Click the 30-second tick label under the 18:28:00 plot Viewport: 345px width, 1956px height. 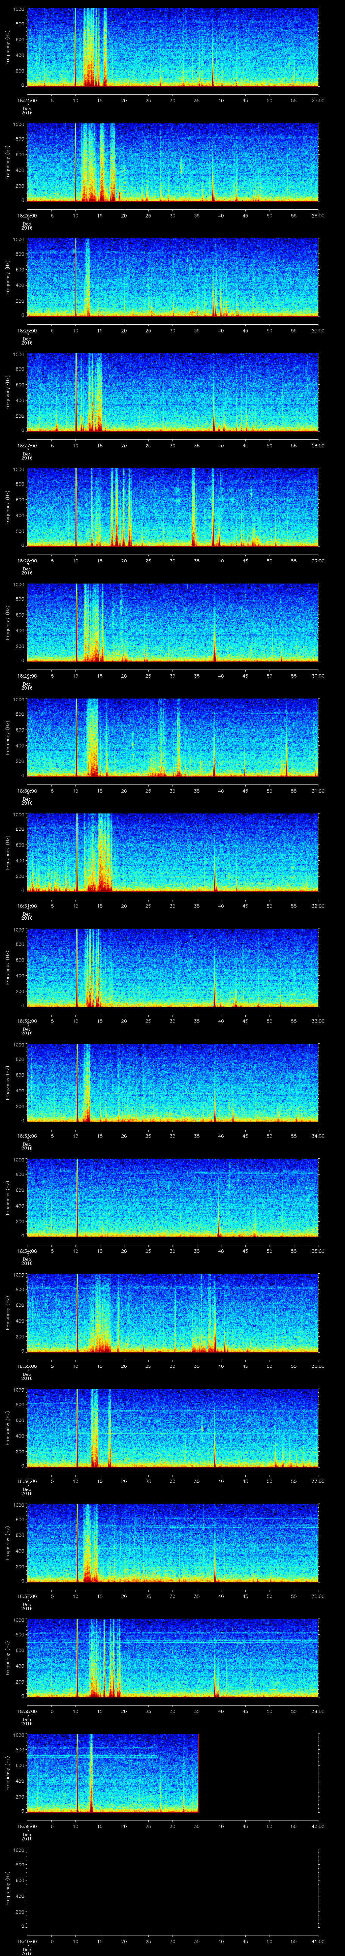(x=173, y=560)
